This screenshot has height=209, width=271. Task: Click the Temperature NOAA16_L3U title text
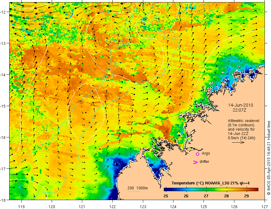210,183
